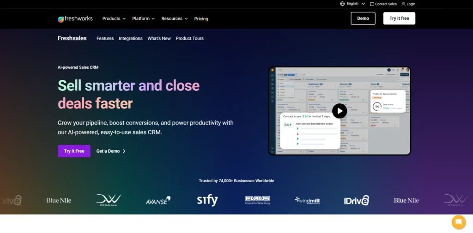Expand the Resources menu

[x=174, y=19]
